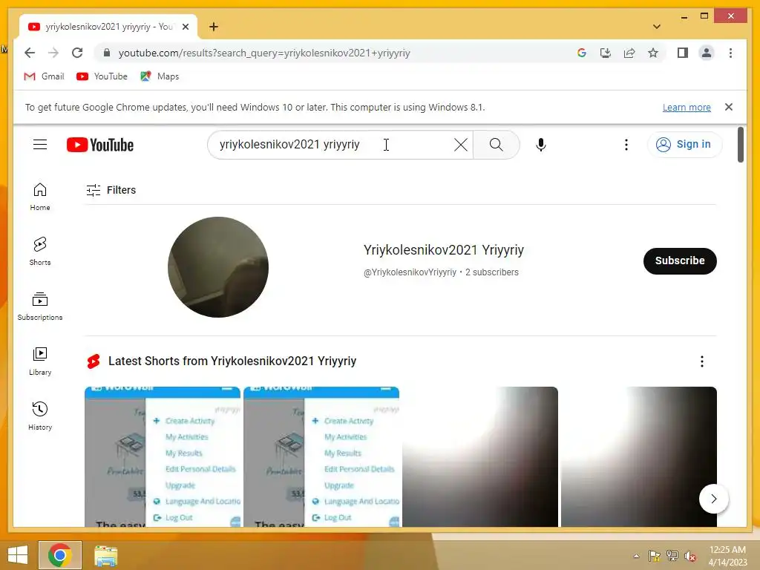Open Shorts in the sidebar
The height and width of the screenshot is (570, 760).
(x=40, y=251)
